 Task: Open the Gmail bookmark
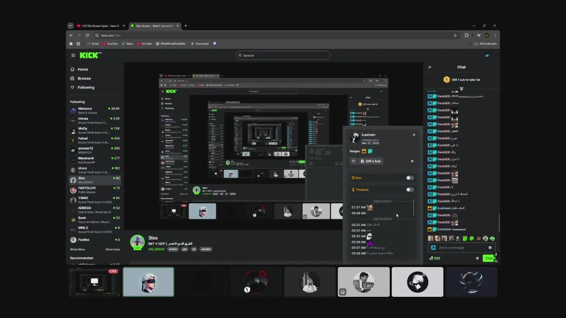(x=92, y=44)
